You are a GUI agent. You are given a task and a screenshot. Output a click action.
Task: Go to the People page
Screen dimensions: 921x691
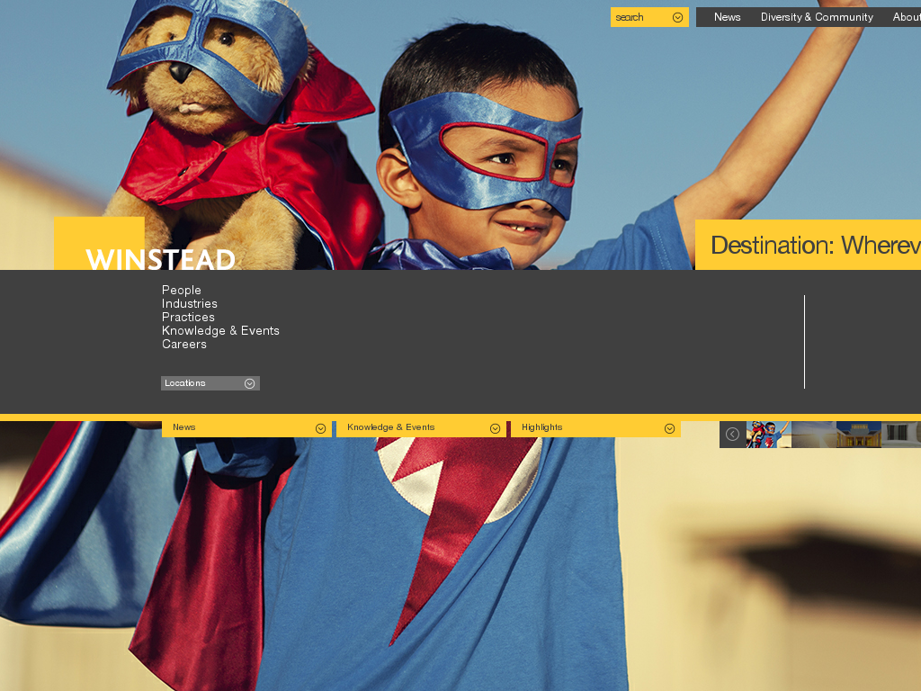(182, 290)
